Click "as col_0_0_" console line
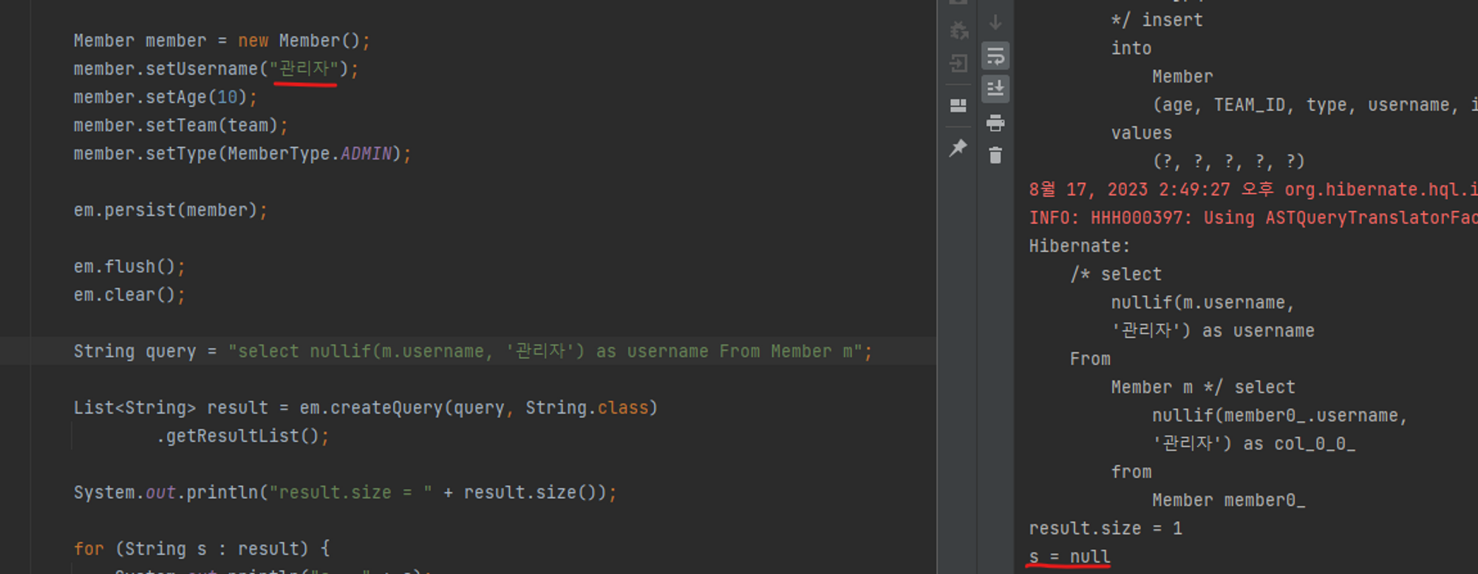1478x574 pixels. (1254, 444)
